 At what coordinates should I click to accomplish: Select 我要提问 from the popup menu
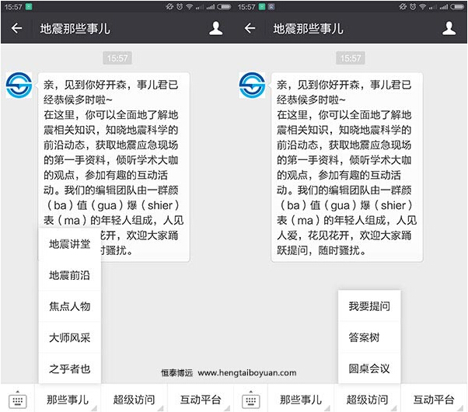click(369, 306)
